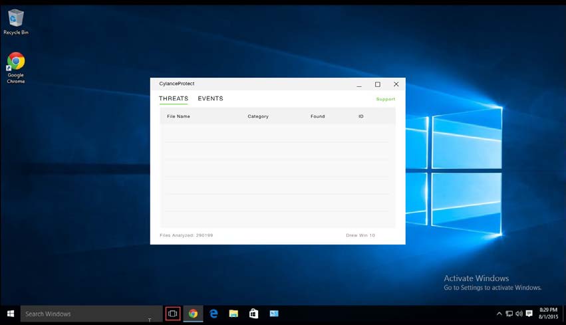The image size is (566, 325).
Task: Sort by ID column header
Action: 361,116
